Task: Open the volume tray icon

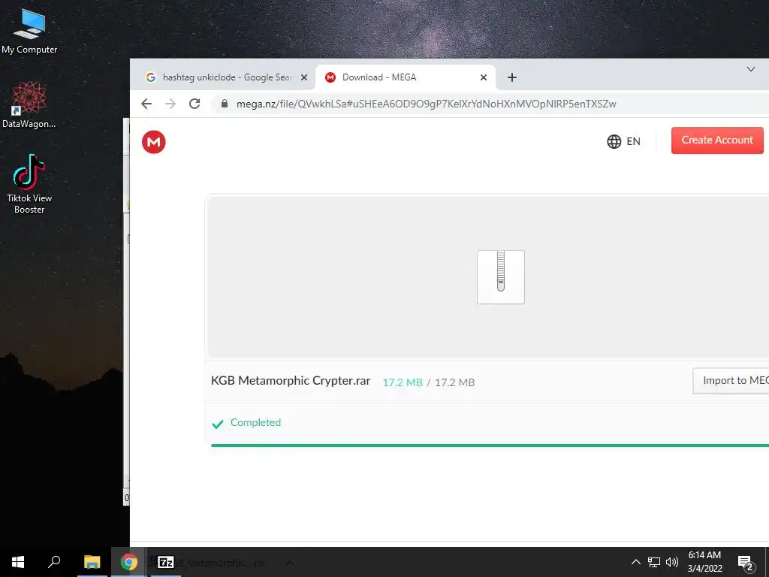Action: pos(672,562)
